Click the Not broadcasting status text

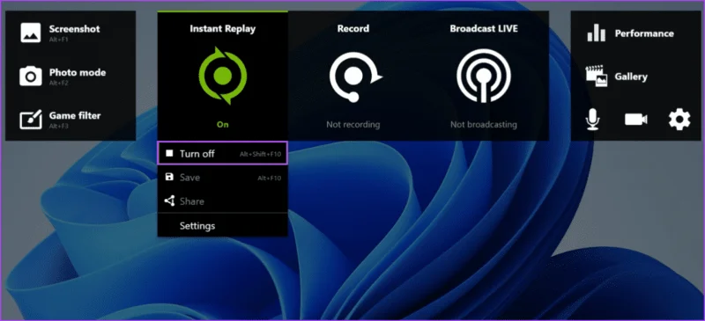484,125
